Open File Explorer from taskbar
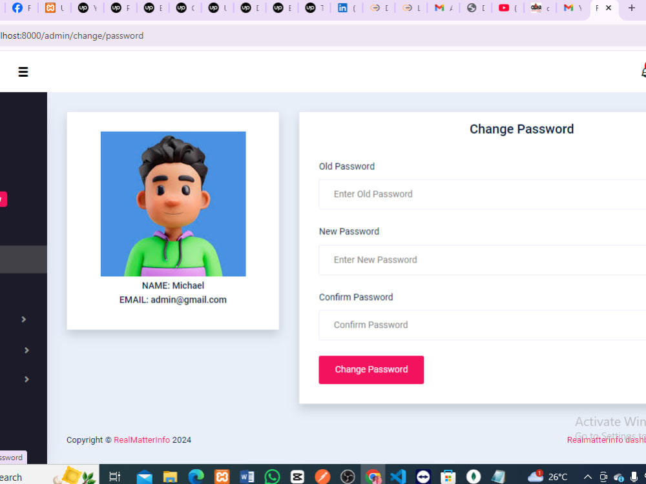 click(170, 477)
